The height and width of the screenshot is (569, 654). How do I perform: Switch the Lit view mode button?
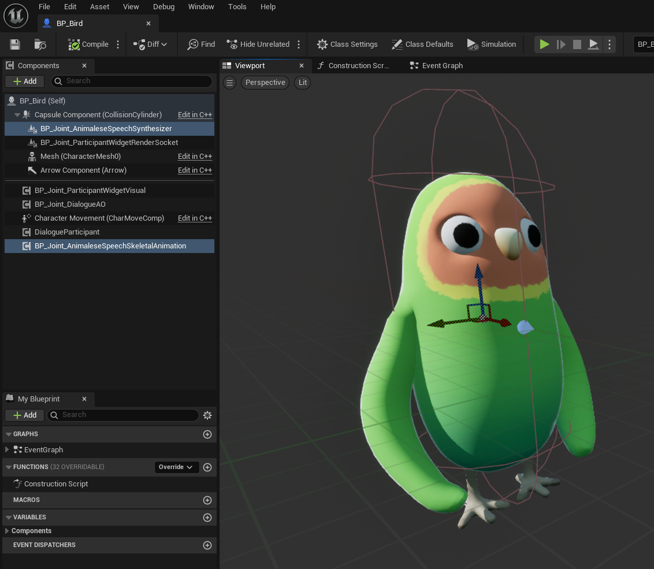(x=303, y=83)
